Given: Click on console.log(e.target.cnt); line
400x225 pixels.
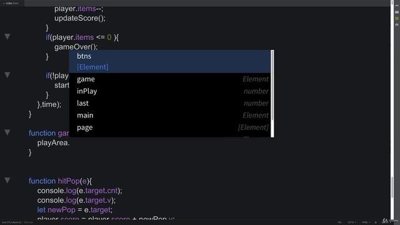Looking at the screenshot, I should click(x=79, y=191).
